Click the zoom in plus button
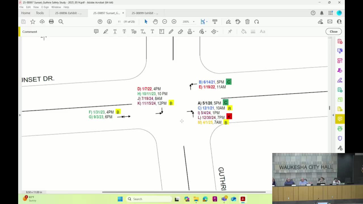The height and width of the screenshot is (204, 363). [x=174, y=22]
